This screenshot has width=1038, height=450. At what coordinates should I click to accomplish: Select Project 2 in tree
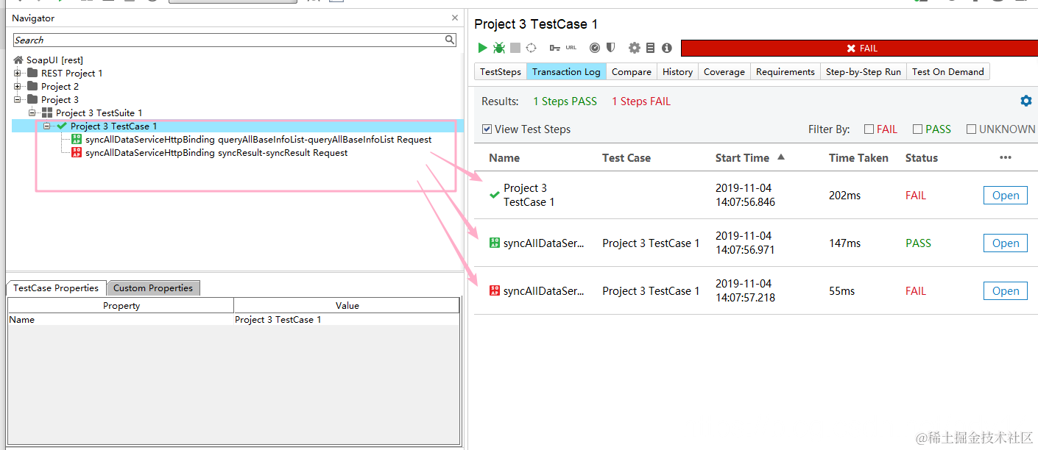coord(60,87)
